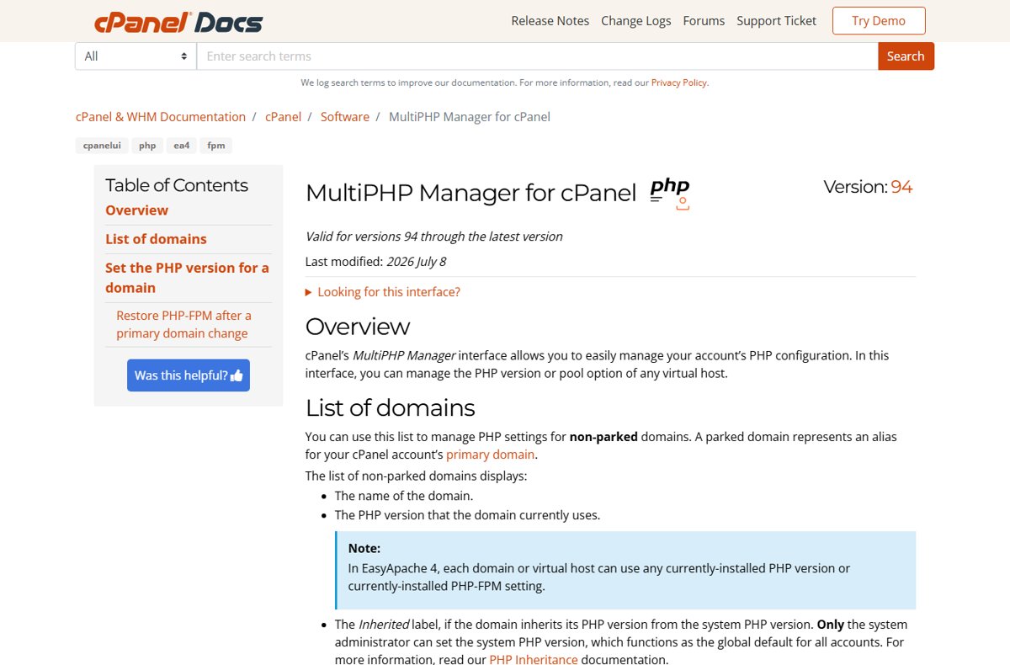Click the Try Demo button
This screenshot has width=1010, height=665.
coord(879,20)
